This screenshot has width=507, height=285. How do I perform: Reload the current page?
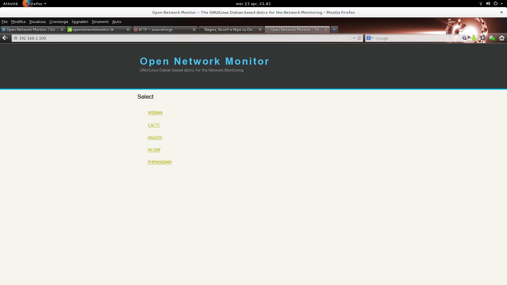click(359, 38)
